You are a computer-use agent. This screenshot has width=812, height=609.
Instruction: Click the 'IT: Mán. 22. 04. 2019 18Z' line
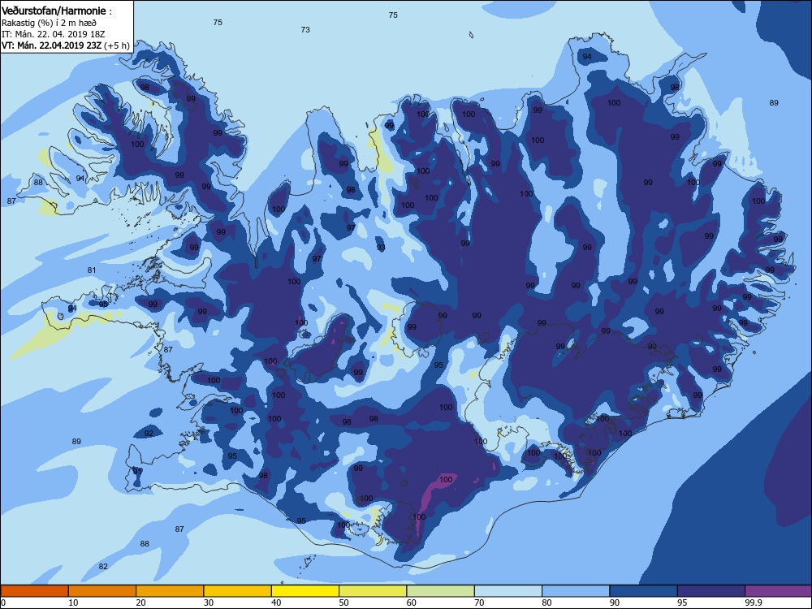click(x=54, y=34)
